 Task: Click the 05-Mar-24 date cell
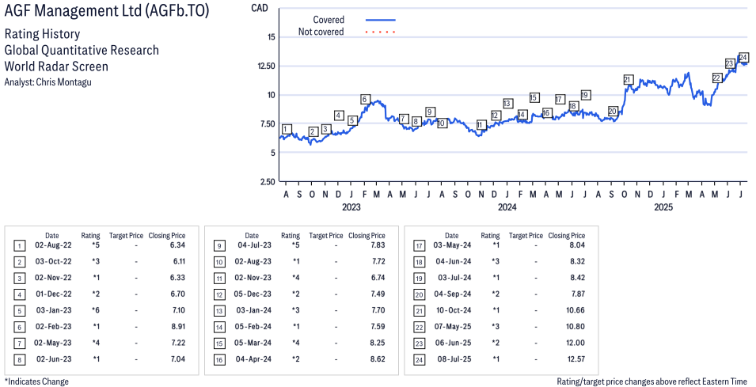(x=253, y=343)
